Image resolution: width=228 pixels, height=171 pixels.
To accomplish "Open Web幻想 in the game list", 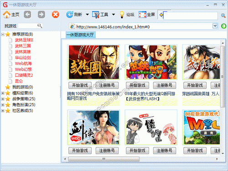I will pos(23,69).
